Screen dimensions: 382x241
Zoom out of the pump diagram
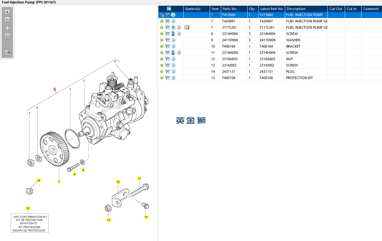(x=7, y=19)
